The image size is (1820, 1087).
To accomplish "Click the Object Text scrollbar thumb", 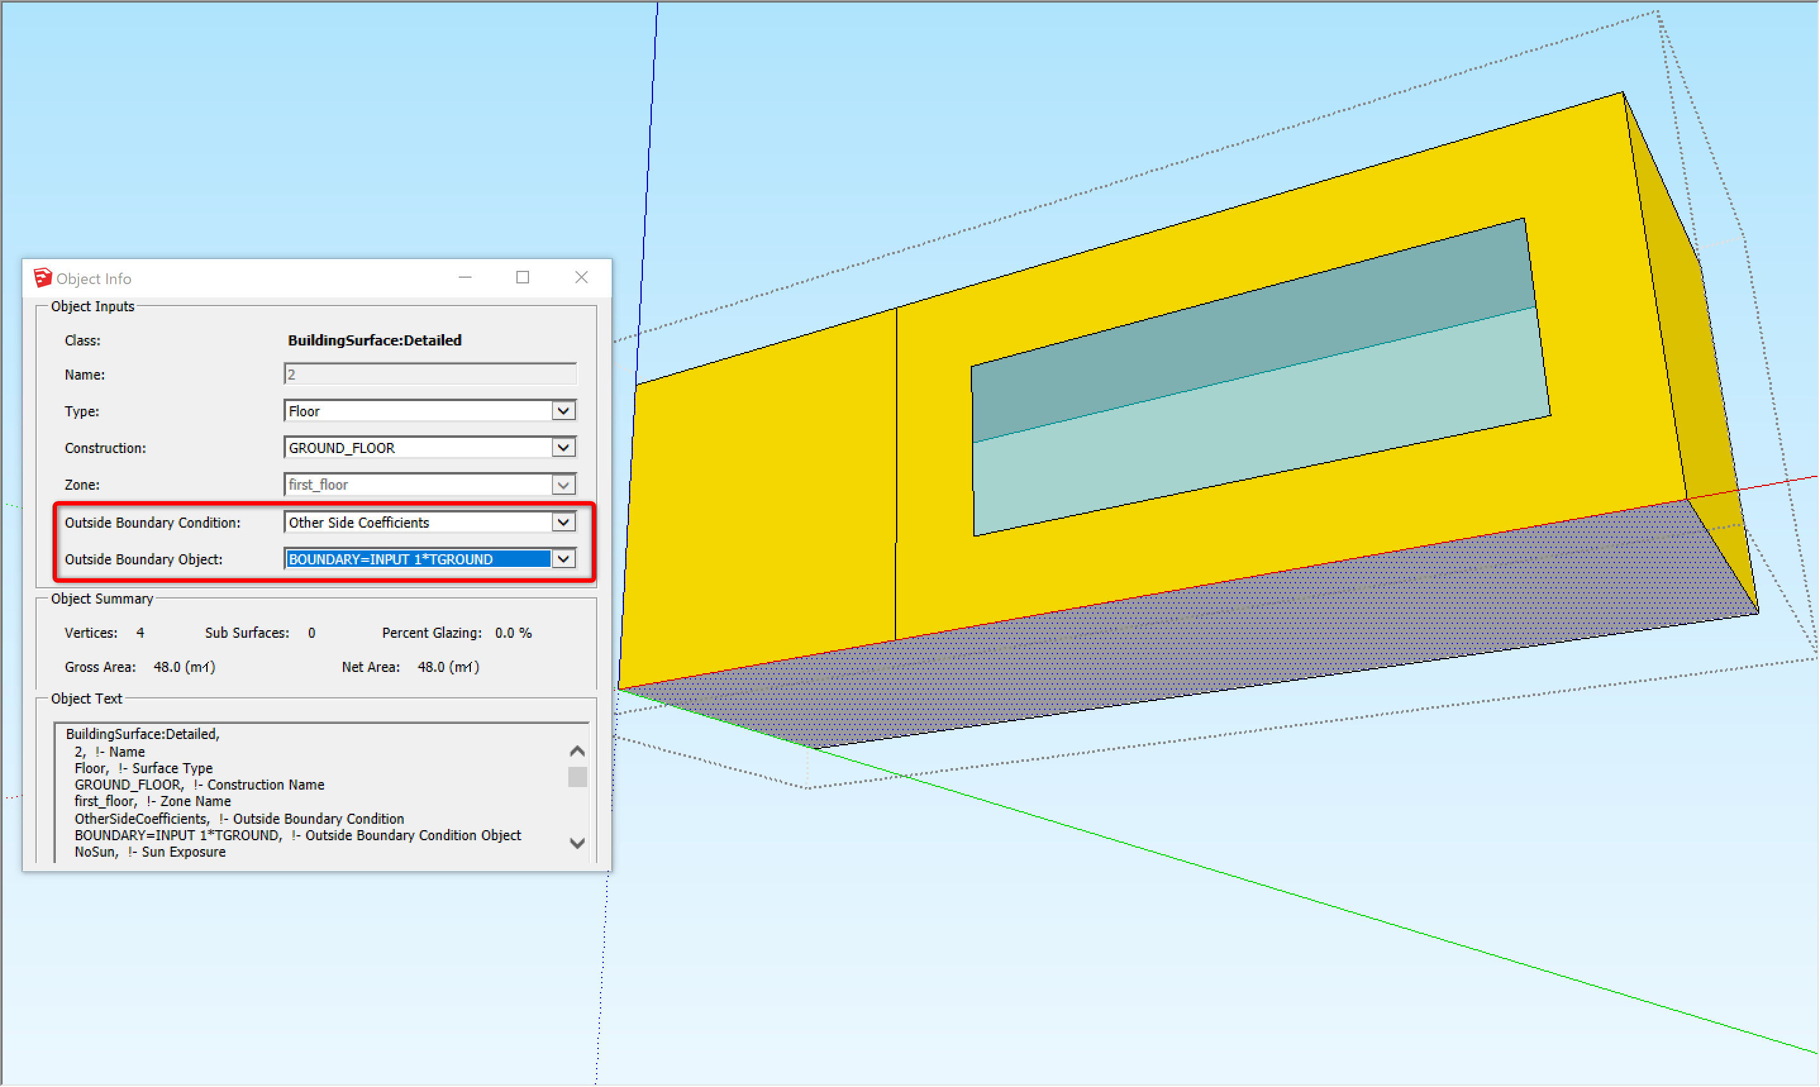I will point(578,777).
